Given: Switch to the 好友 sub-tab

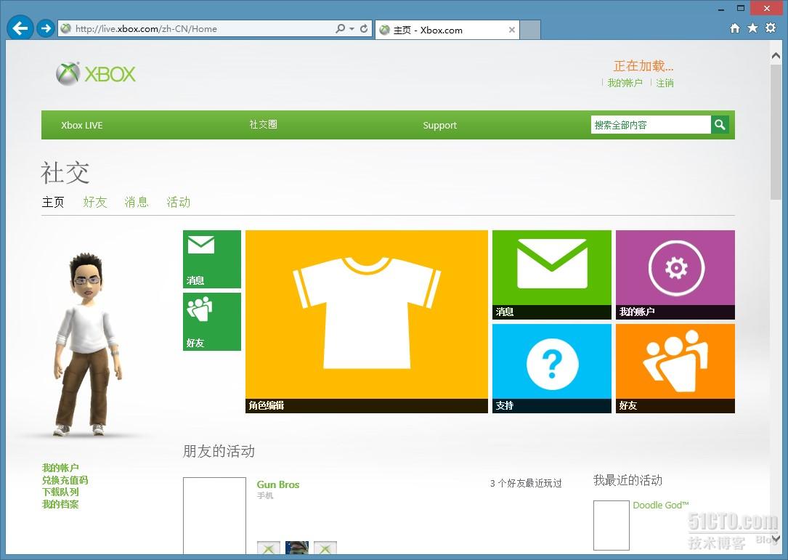Looking at the screenshot, I should 95,202.
